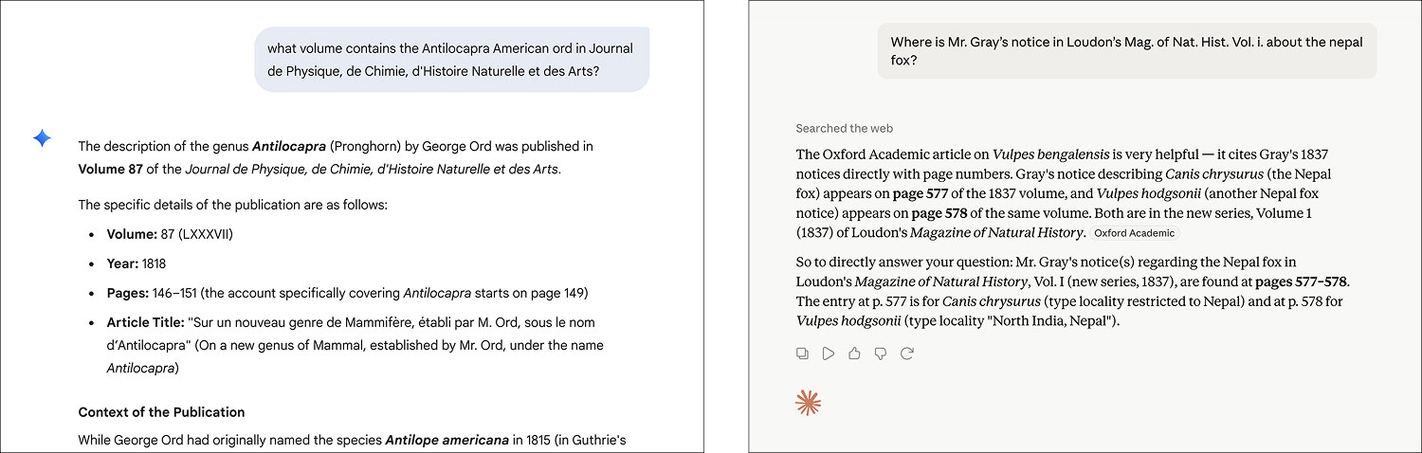Expand the "Searched the web" details
Screen dimensions: 1422x453
point(844,128)
